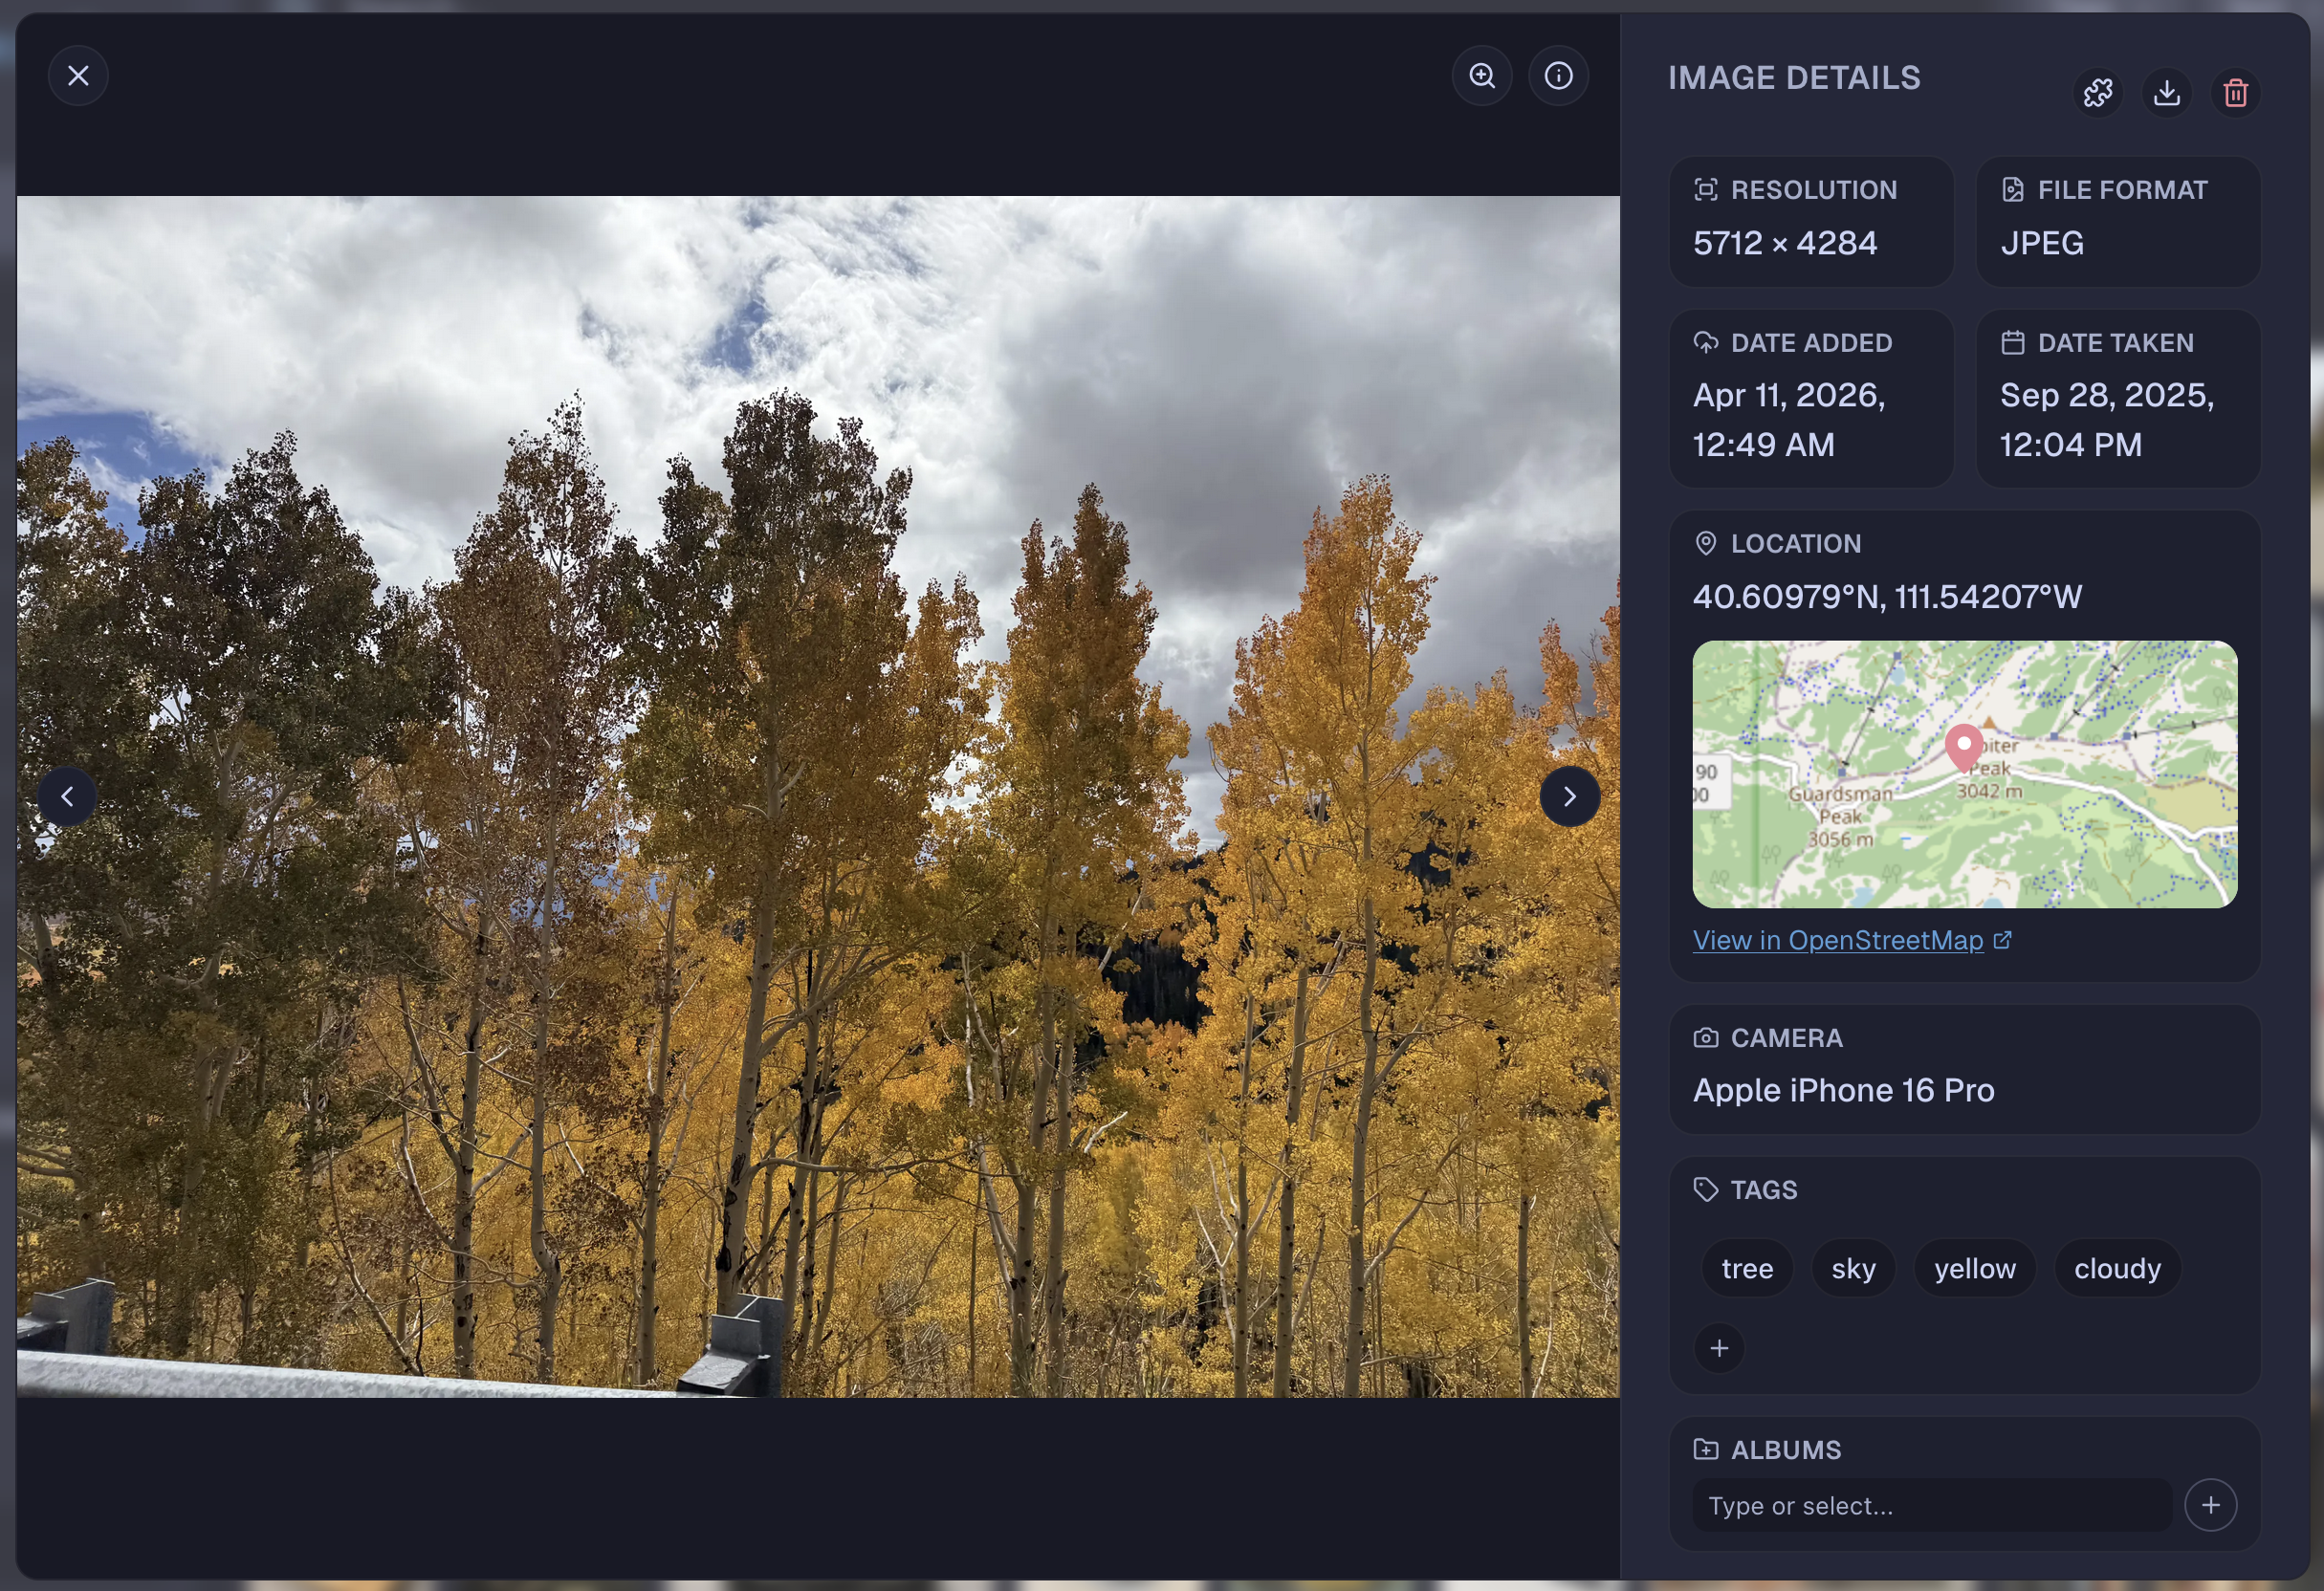Go to the next photo
2324x1591 pixels.
point(1569,796)
